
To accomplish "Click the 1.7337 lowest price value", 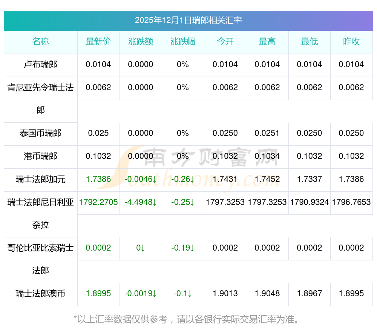I will point(310,179).
